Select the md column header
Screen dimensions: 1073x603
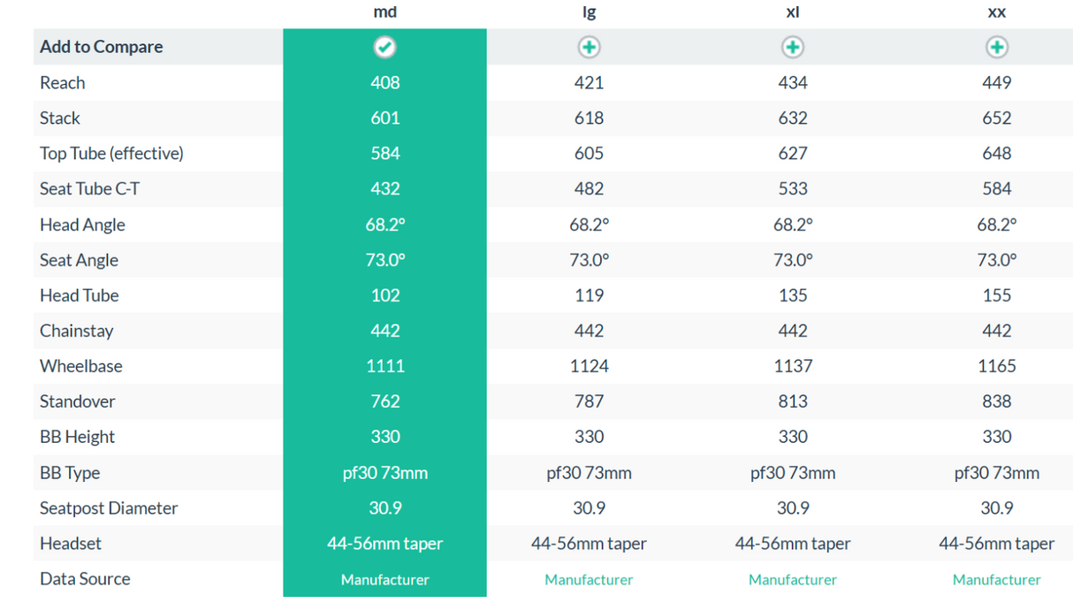[384, 12]
